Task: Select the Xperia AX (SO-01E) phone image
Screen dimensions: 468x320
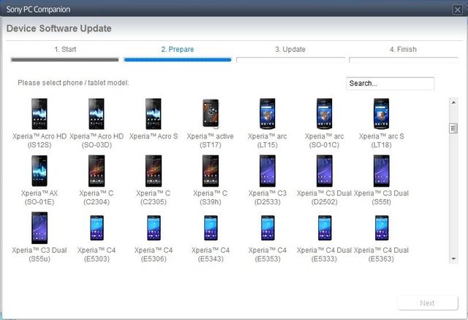Action: coord(39,171)
